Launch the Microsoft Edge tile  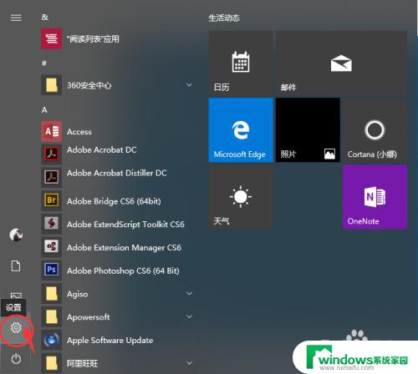(x=241, y=130)
